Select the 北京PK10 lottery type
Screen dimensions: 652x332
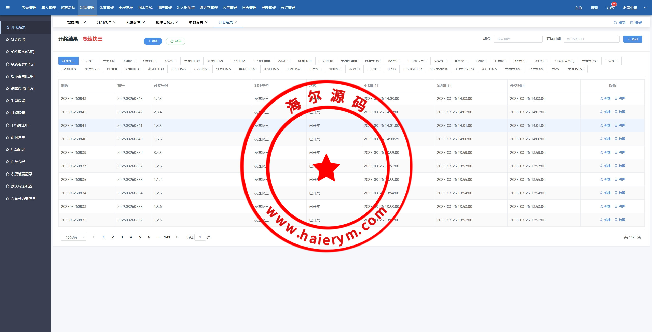click(x=149, y=61)
